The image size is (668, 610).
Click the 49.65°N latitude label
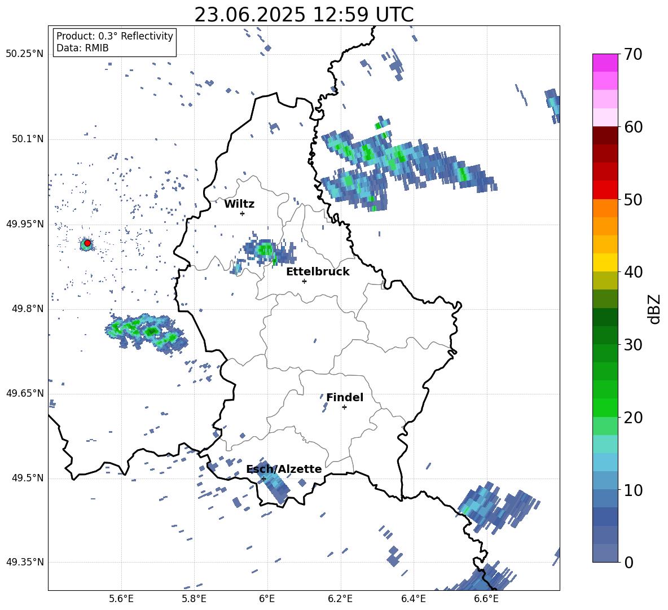point(24,393)
